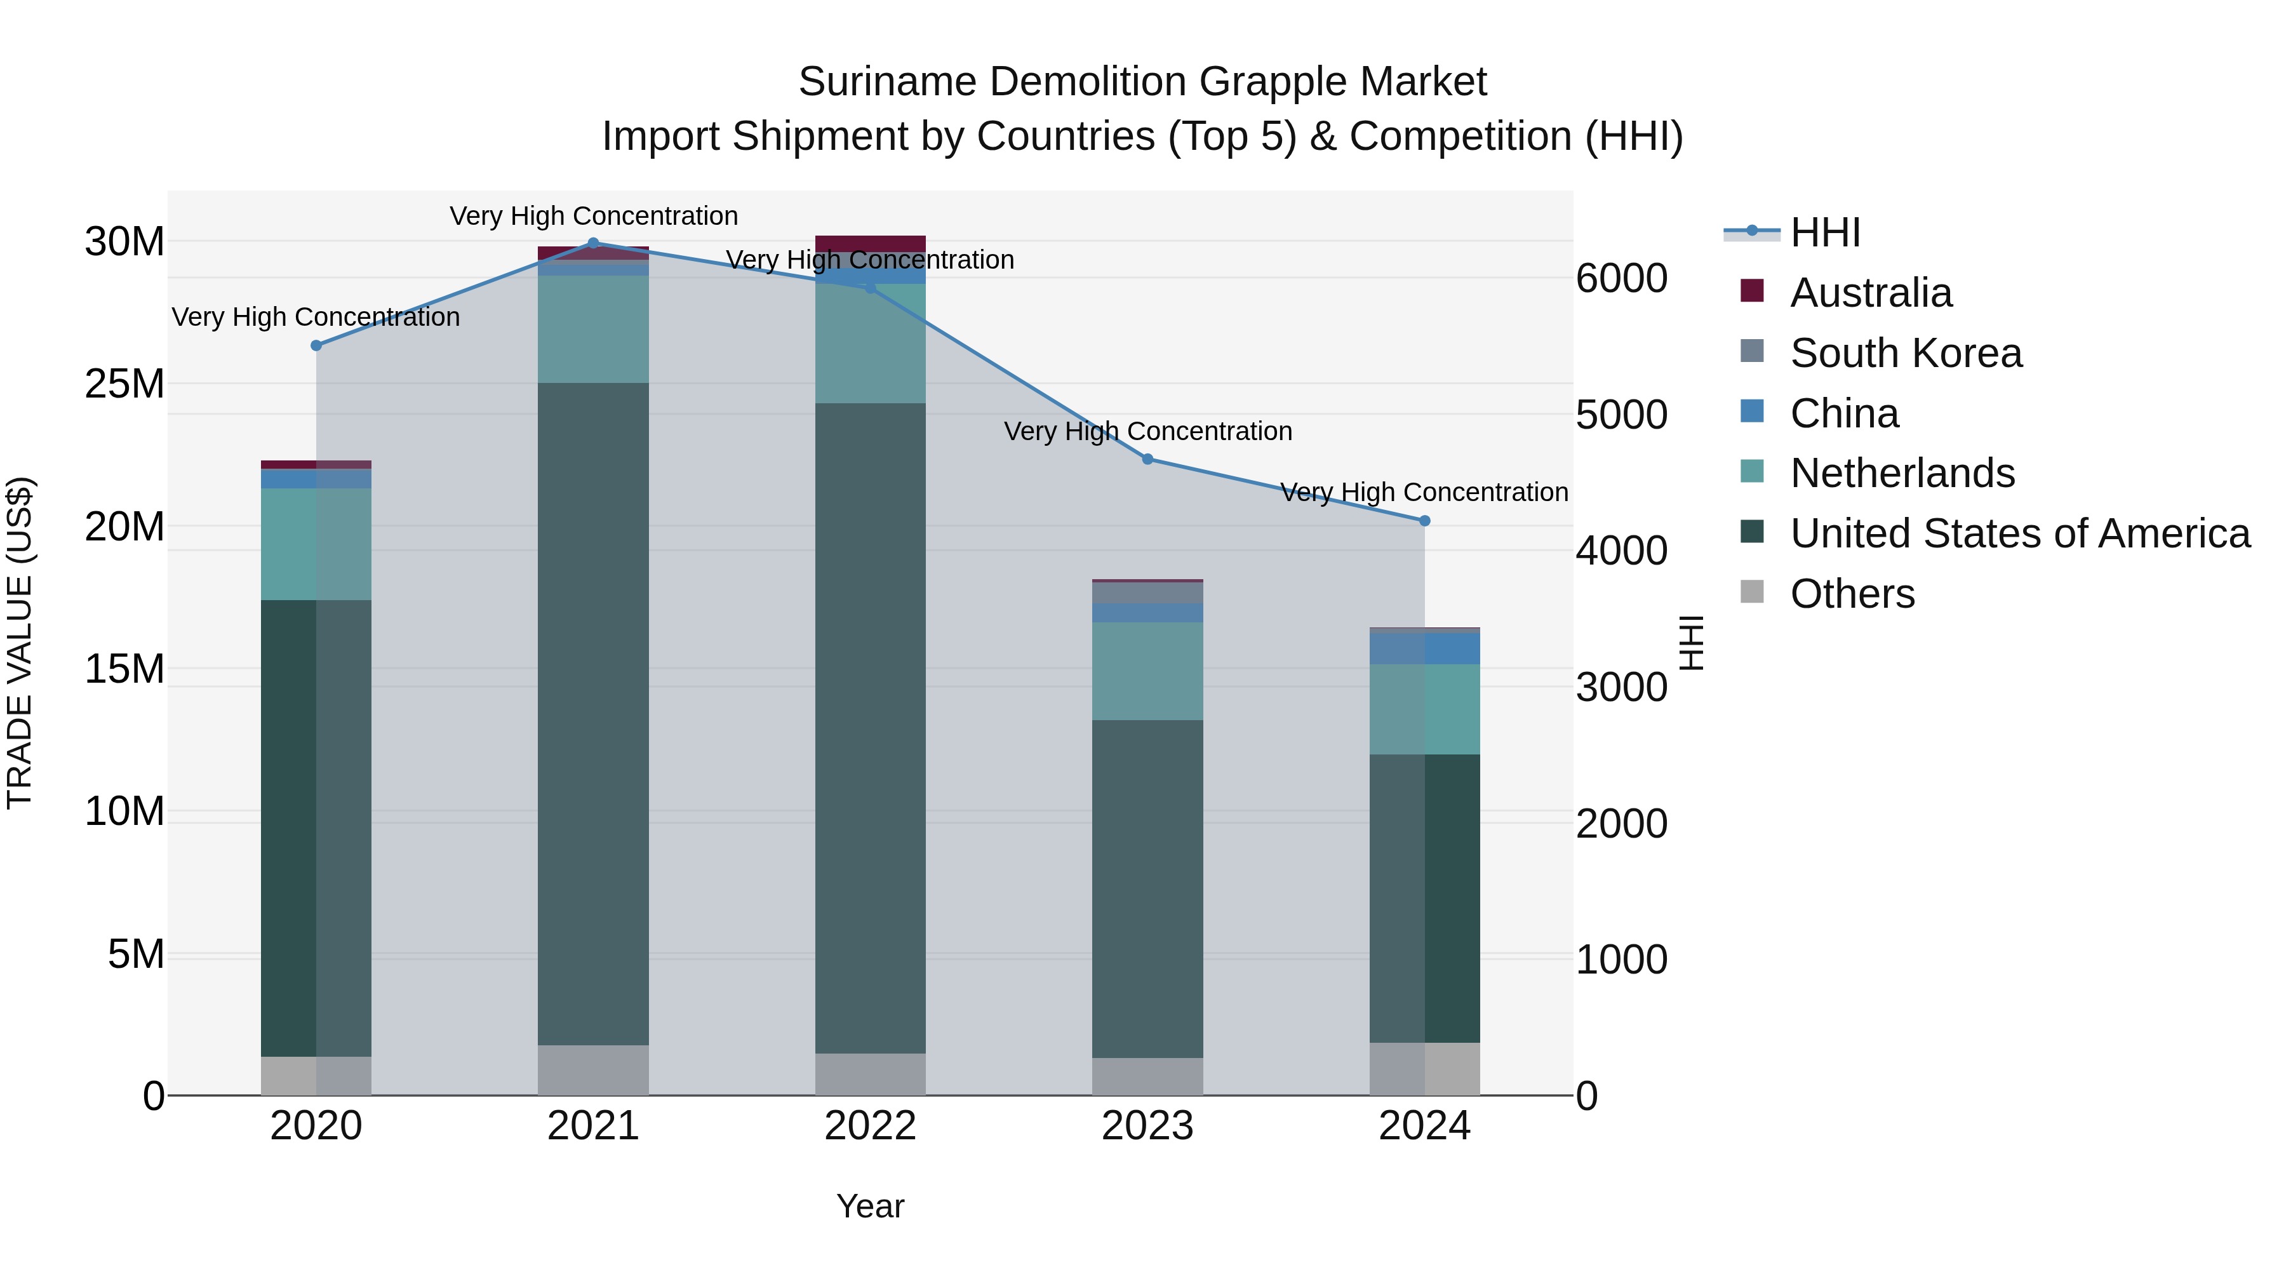Toggle the China legend entry
2286x1286 pixels.
[x=1819, y=413]
